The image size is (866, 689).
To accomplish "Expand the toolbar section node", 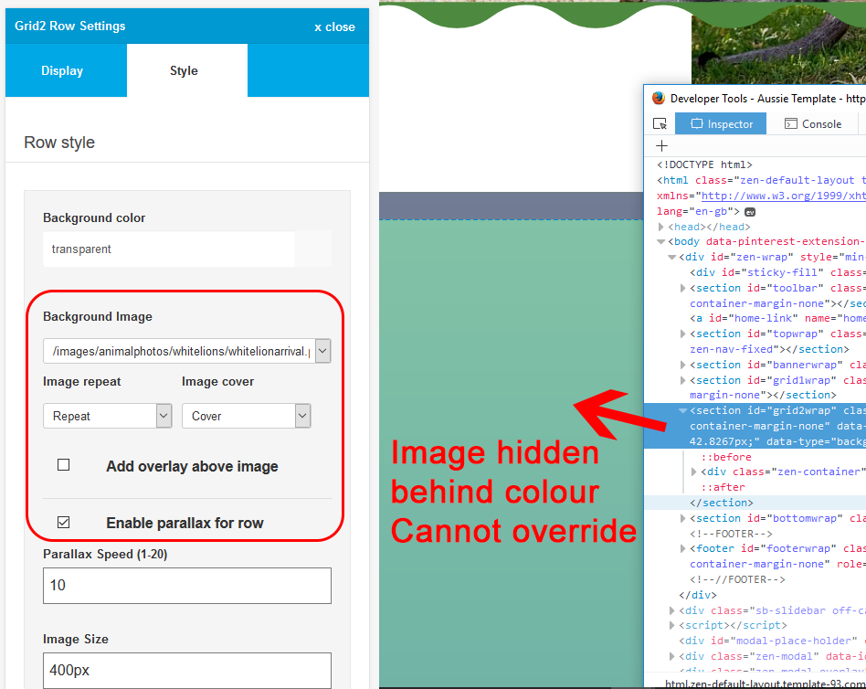I will click(x=683, y=288).
